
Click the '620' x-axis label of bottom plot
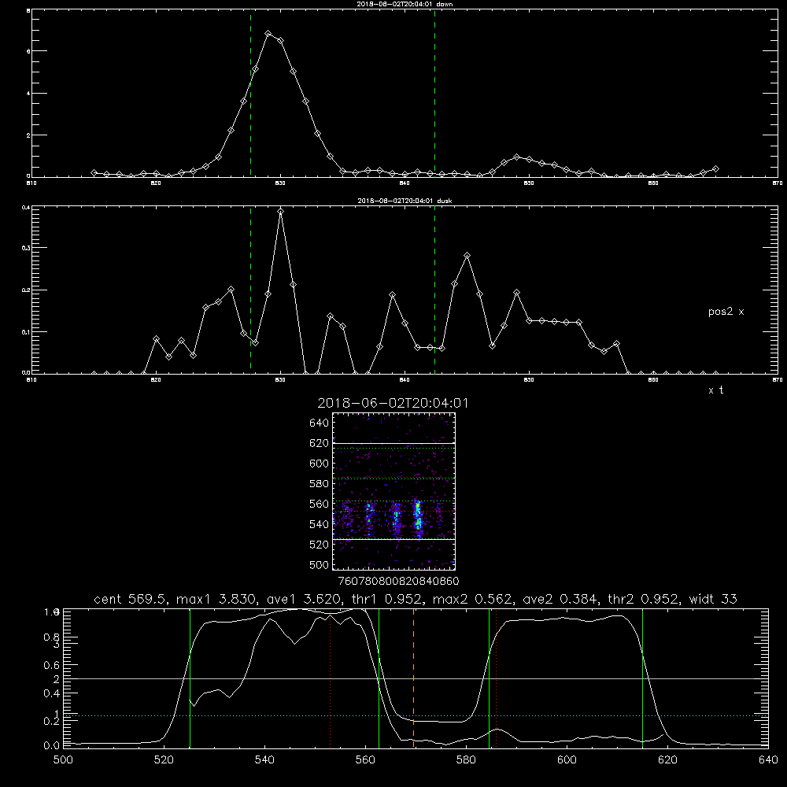667,760
